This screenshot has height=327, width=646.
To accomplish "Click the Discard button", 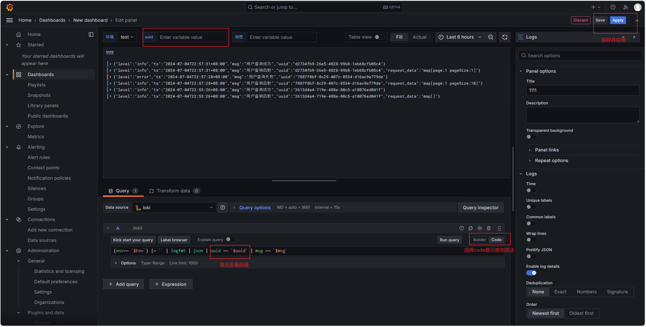I will pyautogui.click(x=581, y=20).
